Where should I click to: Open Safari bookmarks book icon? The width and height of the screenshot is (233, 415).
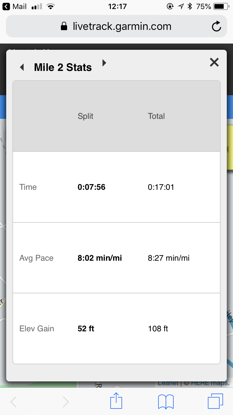pyautogui.click(x=166, y=402)
